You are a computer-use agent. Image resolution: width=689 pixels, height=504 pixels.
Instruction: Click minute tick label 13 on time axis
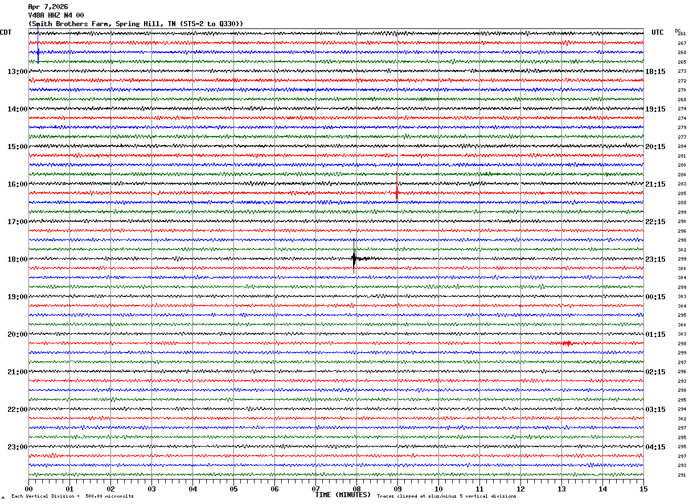pyautogui.click(x=561, y=489)
